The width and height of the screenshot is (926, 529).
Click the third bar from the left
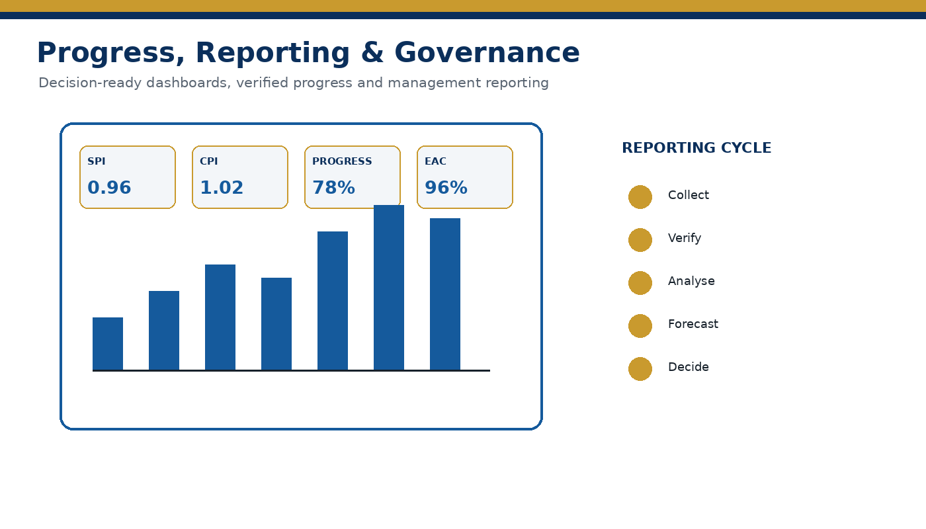pos(220,317)
